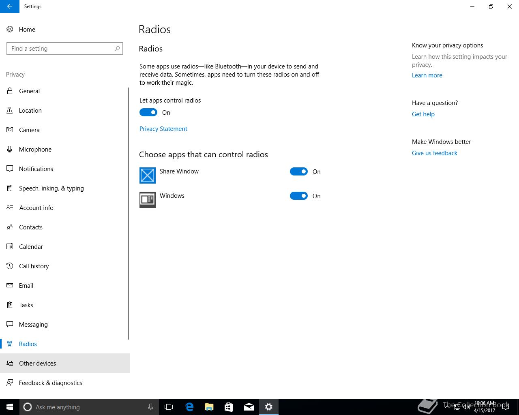
Task: Click Learn more about privacy options
Action: (x=427, y=75)
